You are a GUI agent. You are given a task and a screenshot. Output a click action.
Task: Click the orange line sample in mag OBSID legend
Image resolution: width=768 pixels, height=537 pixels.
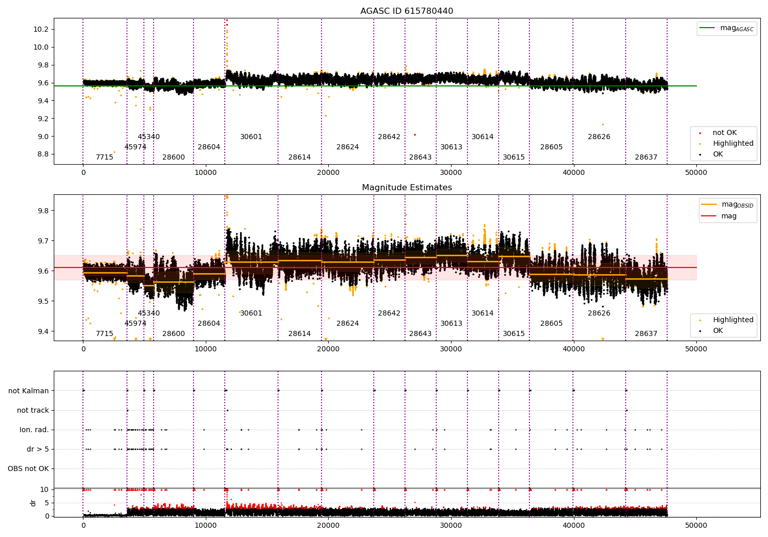click(709, 205)
